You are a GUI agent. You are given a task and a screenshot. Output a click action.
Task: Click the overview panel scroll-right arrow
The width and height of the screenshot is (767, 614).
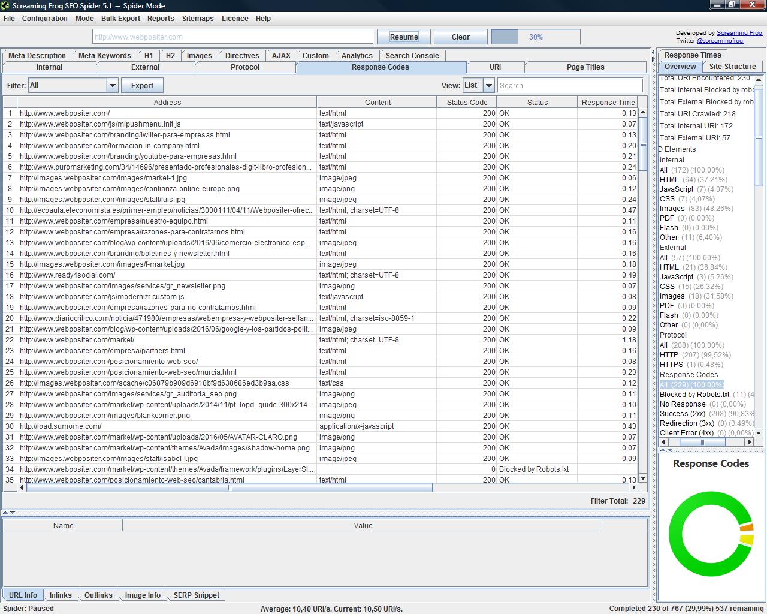749,442
